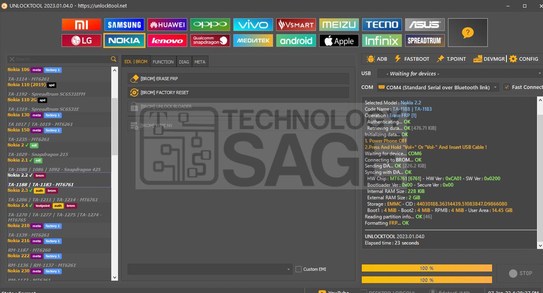Choose the Samsung brand logo
Screen dimensions: 543x293
[x=124, y=25]
